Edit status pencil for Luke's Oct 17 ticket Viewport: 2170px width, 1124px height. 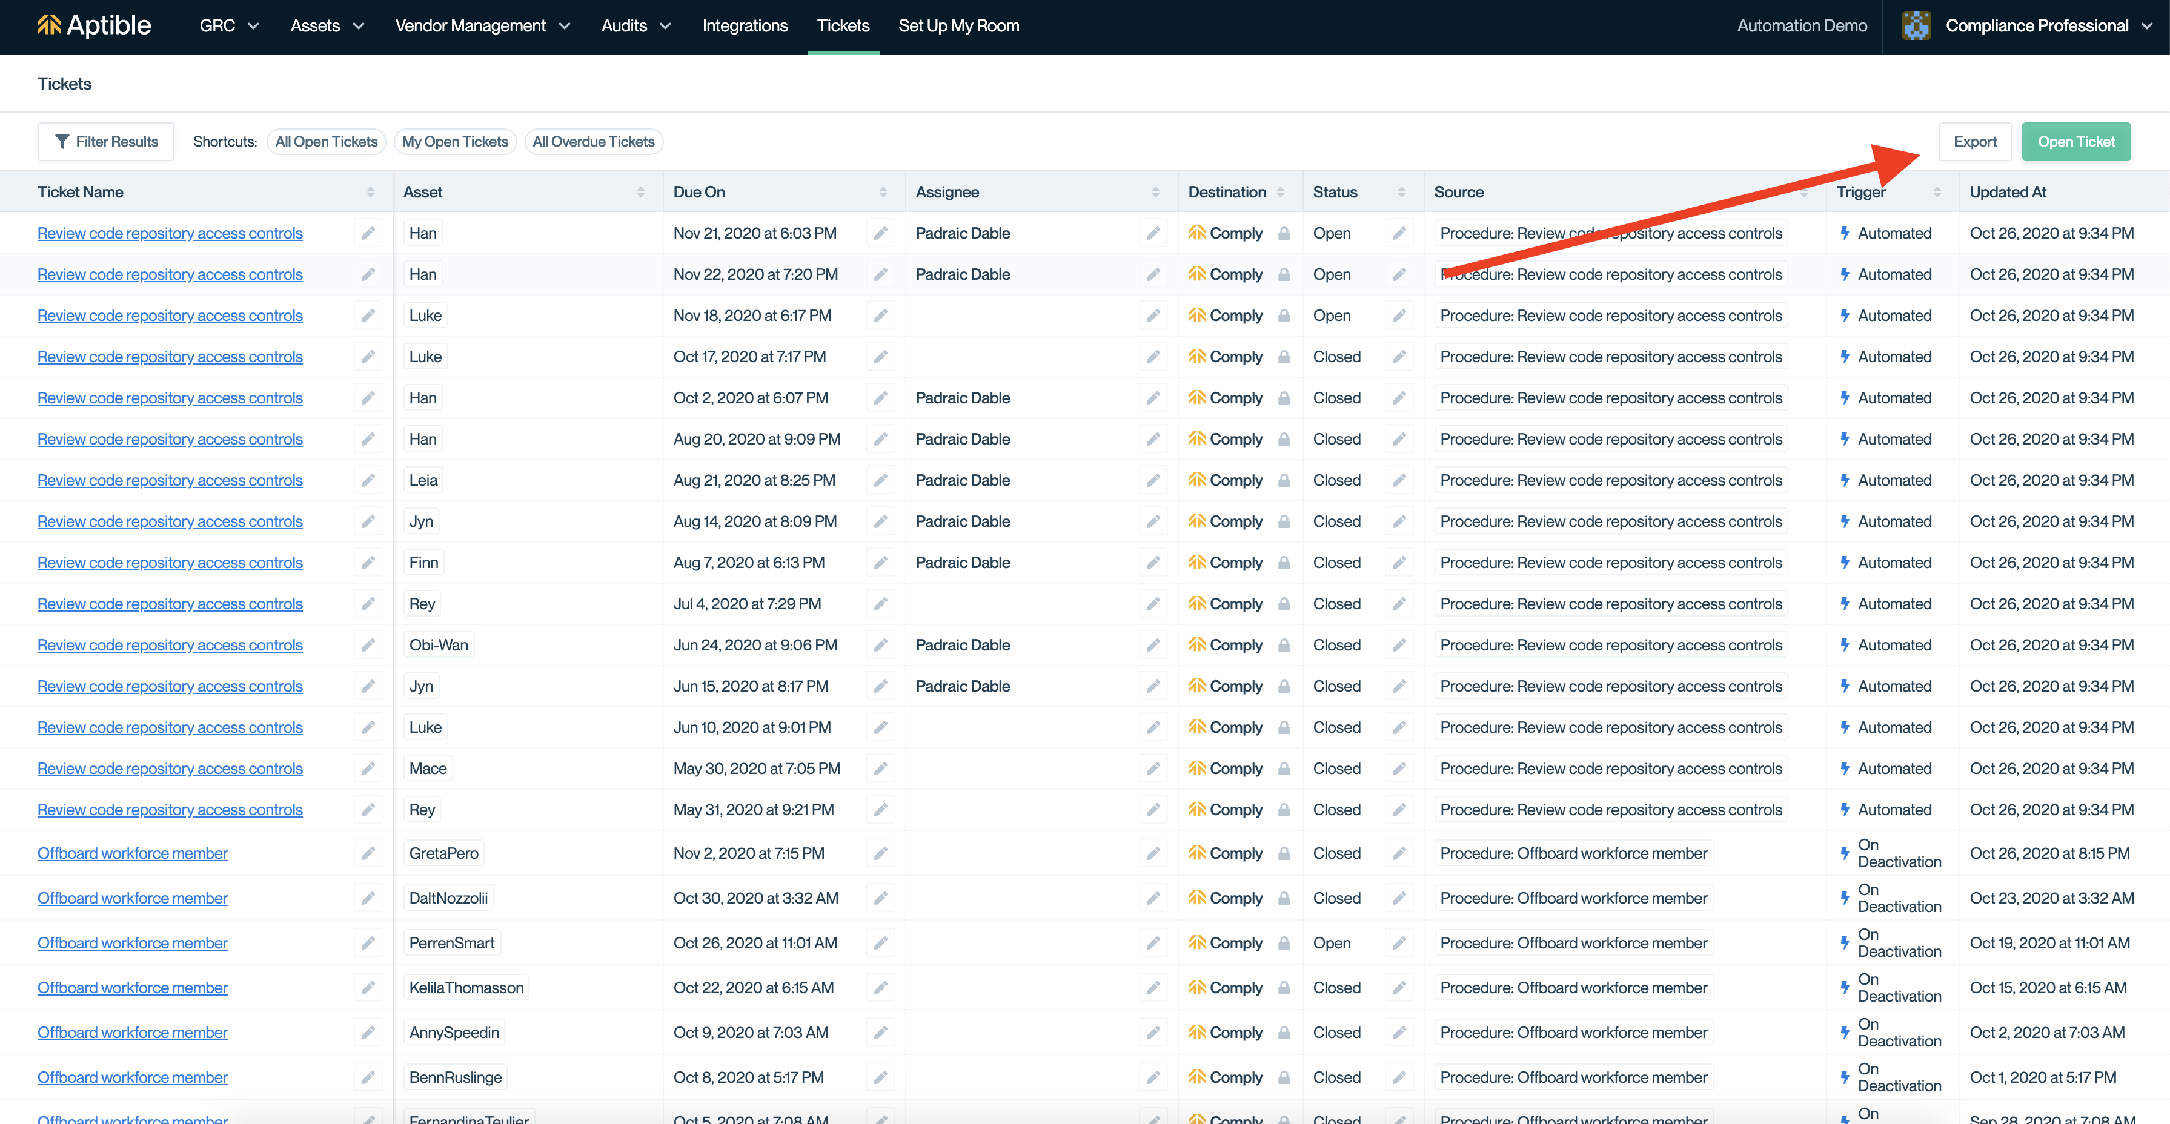(1398, 357)
